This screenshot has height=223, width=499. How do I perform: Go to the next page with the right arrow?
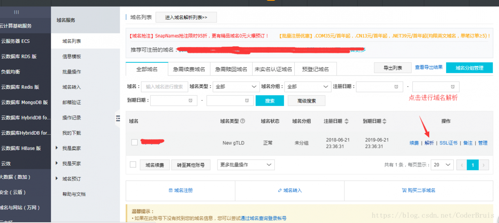[x=484, y=165]
